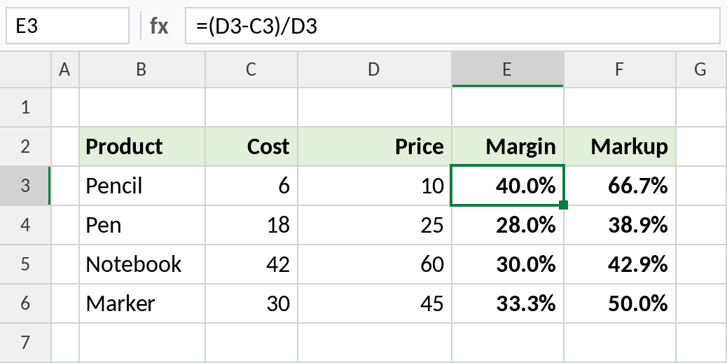Image resolution: width=727 pixels, height=363 pixels.
Task: Select row 7 header
Action: [x=25, y=343]
